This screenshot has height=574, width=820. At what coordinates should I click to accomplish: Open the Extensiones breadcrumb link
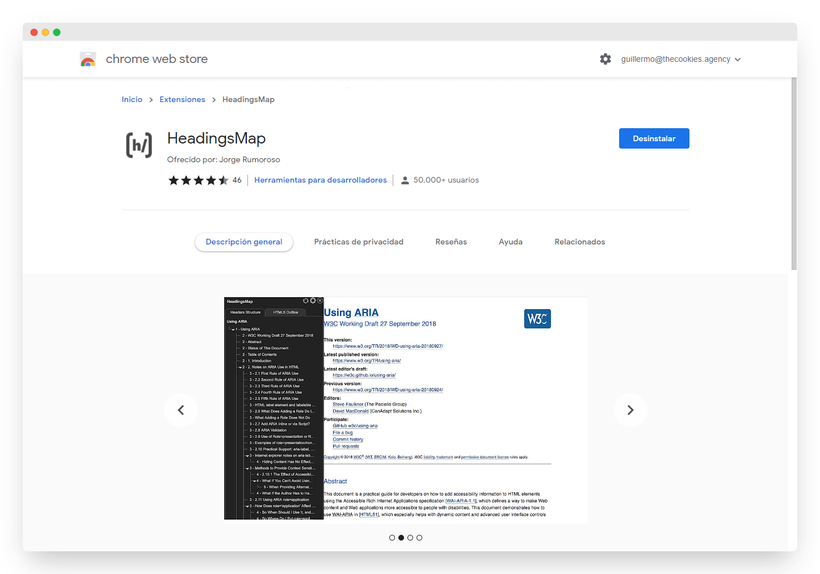pos(182,99)
